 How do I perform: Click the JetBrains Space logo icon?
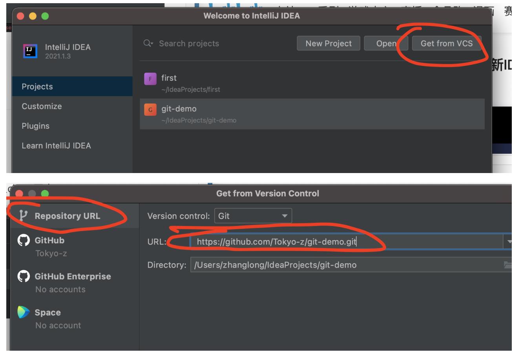pos(24,312)
